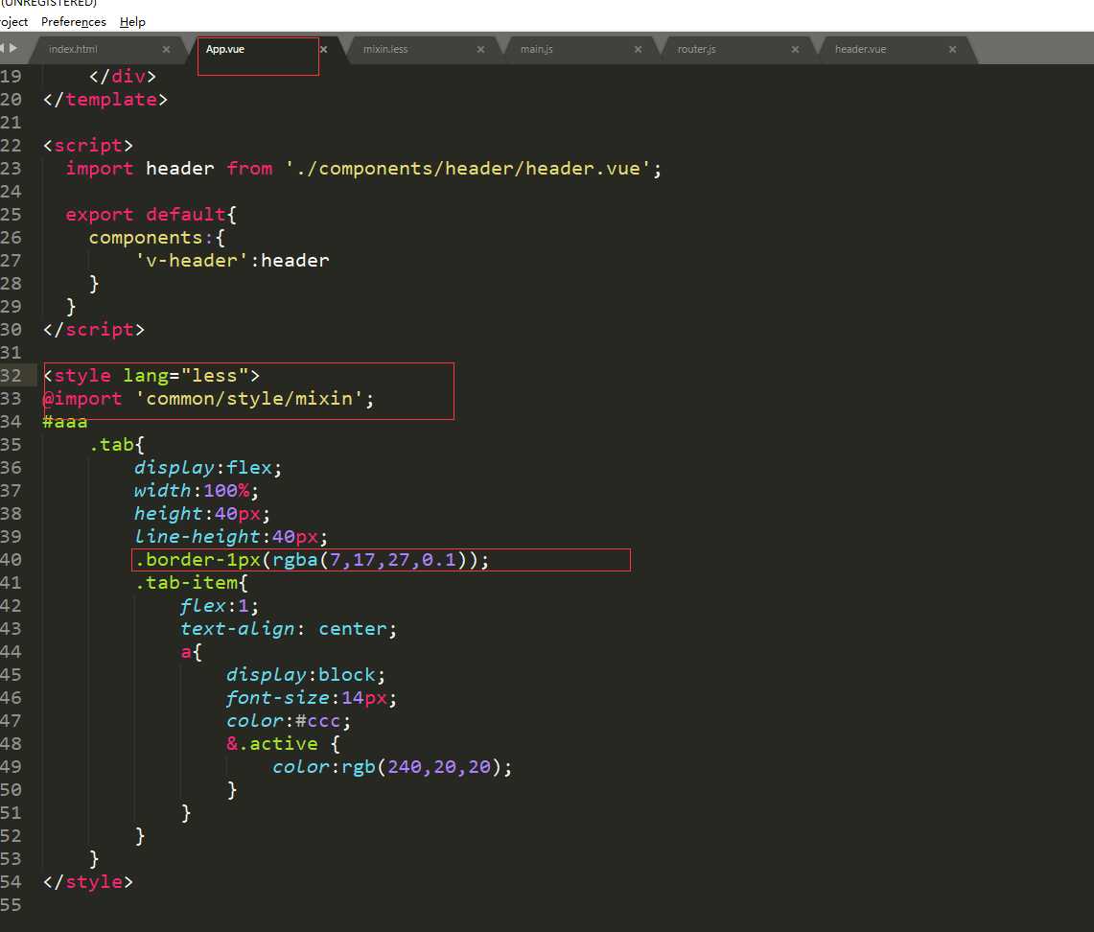Close the main.js tab
1094x932 pixels.
[638, 50]
